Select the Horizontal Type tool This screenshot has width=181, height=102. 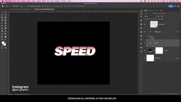click(x=2, y=34)
